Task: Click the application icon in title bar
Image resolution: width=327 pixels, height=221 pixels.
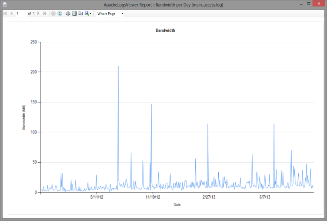Action: tap(4, 4)
